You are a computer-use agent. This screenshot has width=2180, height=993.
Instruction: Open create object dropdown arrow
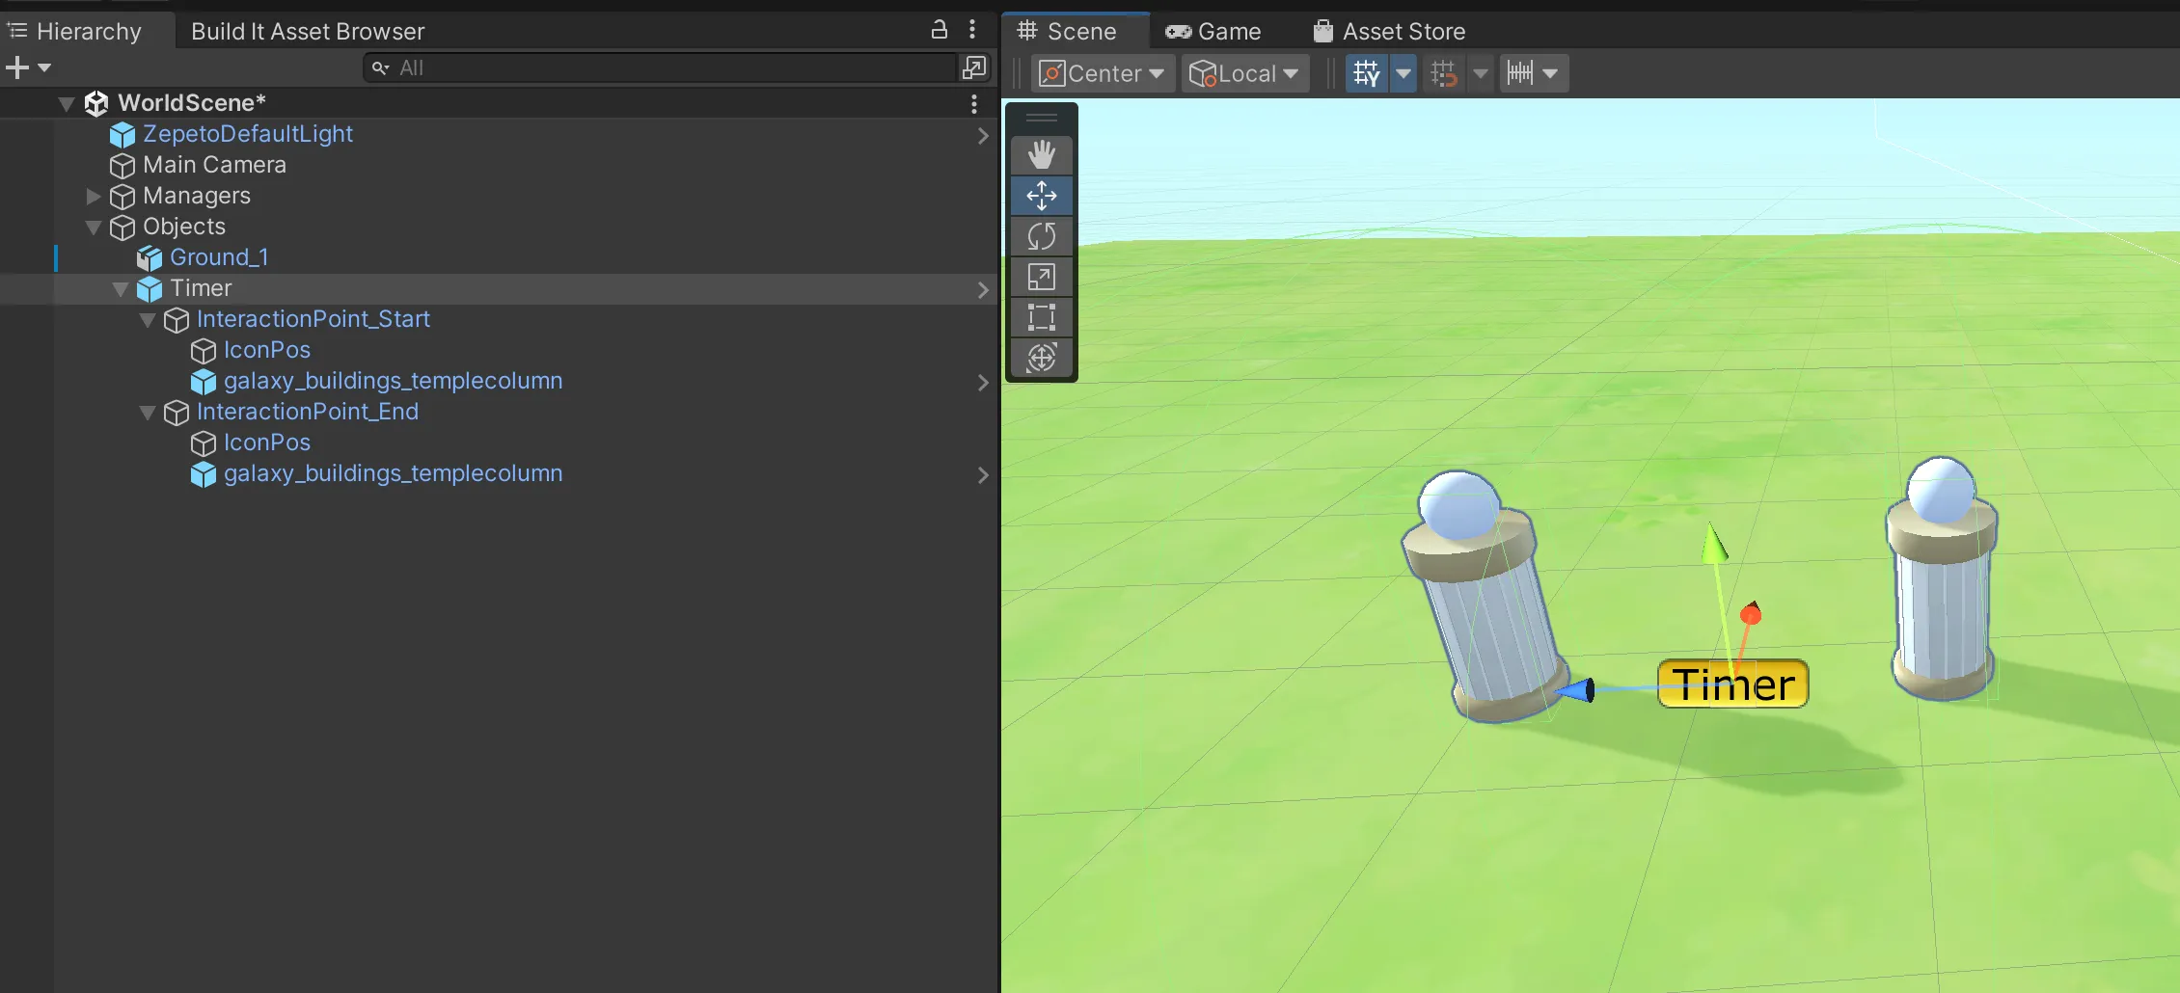click(44, 68)
